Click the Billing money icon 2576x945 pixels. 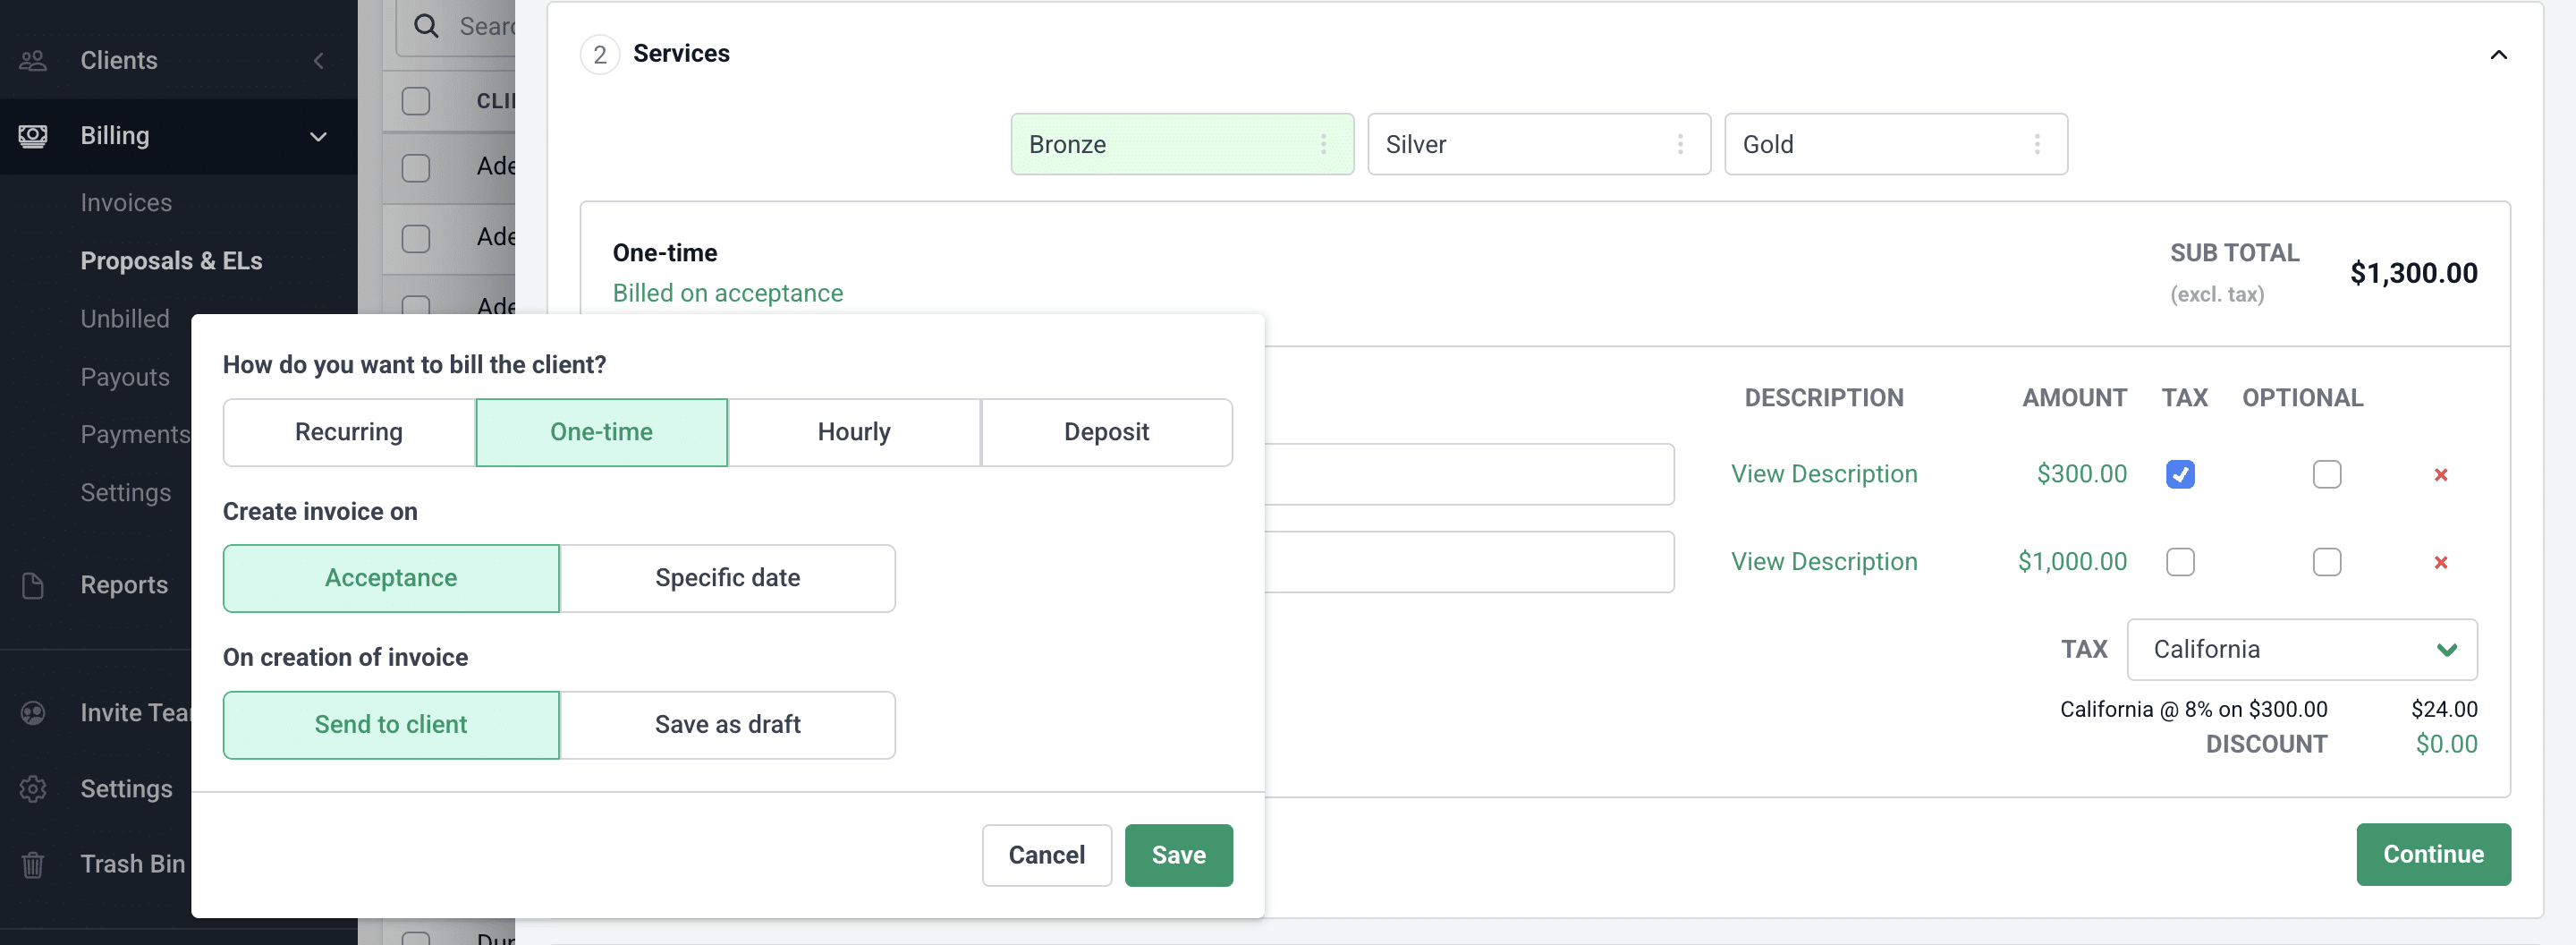33,136
